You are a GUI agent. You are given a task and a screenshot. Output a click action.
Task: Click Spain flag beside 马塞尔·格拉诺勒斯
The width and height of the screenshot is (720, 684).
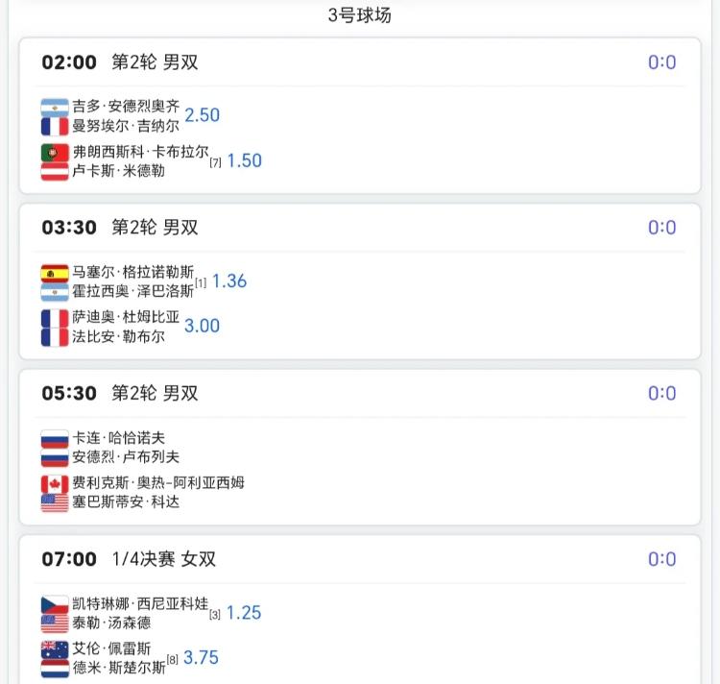point(55,274)
